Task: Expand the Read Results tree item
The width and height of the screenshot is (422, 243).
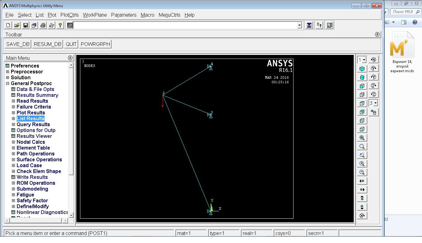Action: click(x=13, y=101)
